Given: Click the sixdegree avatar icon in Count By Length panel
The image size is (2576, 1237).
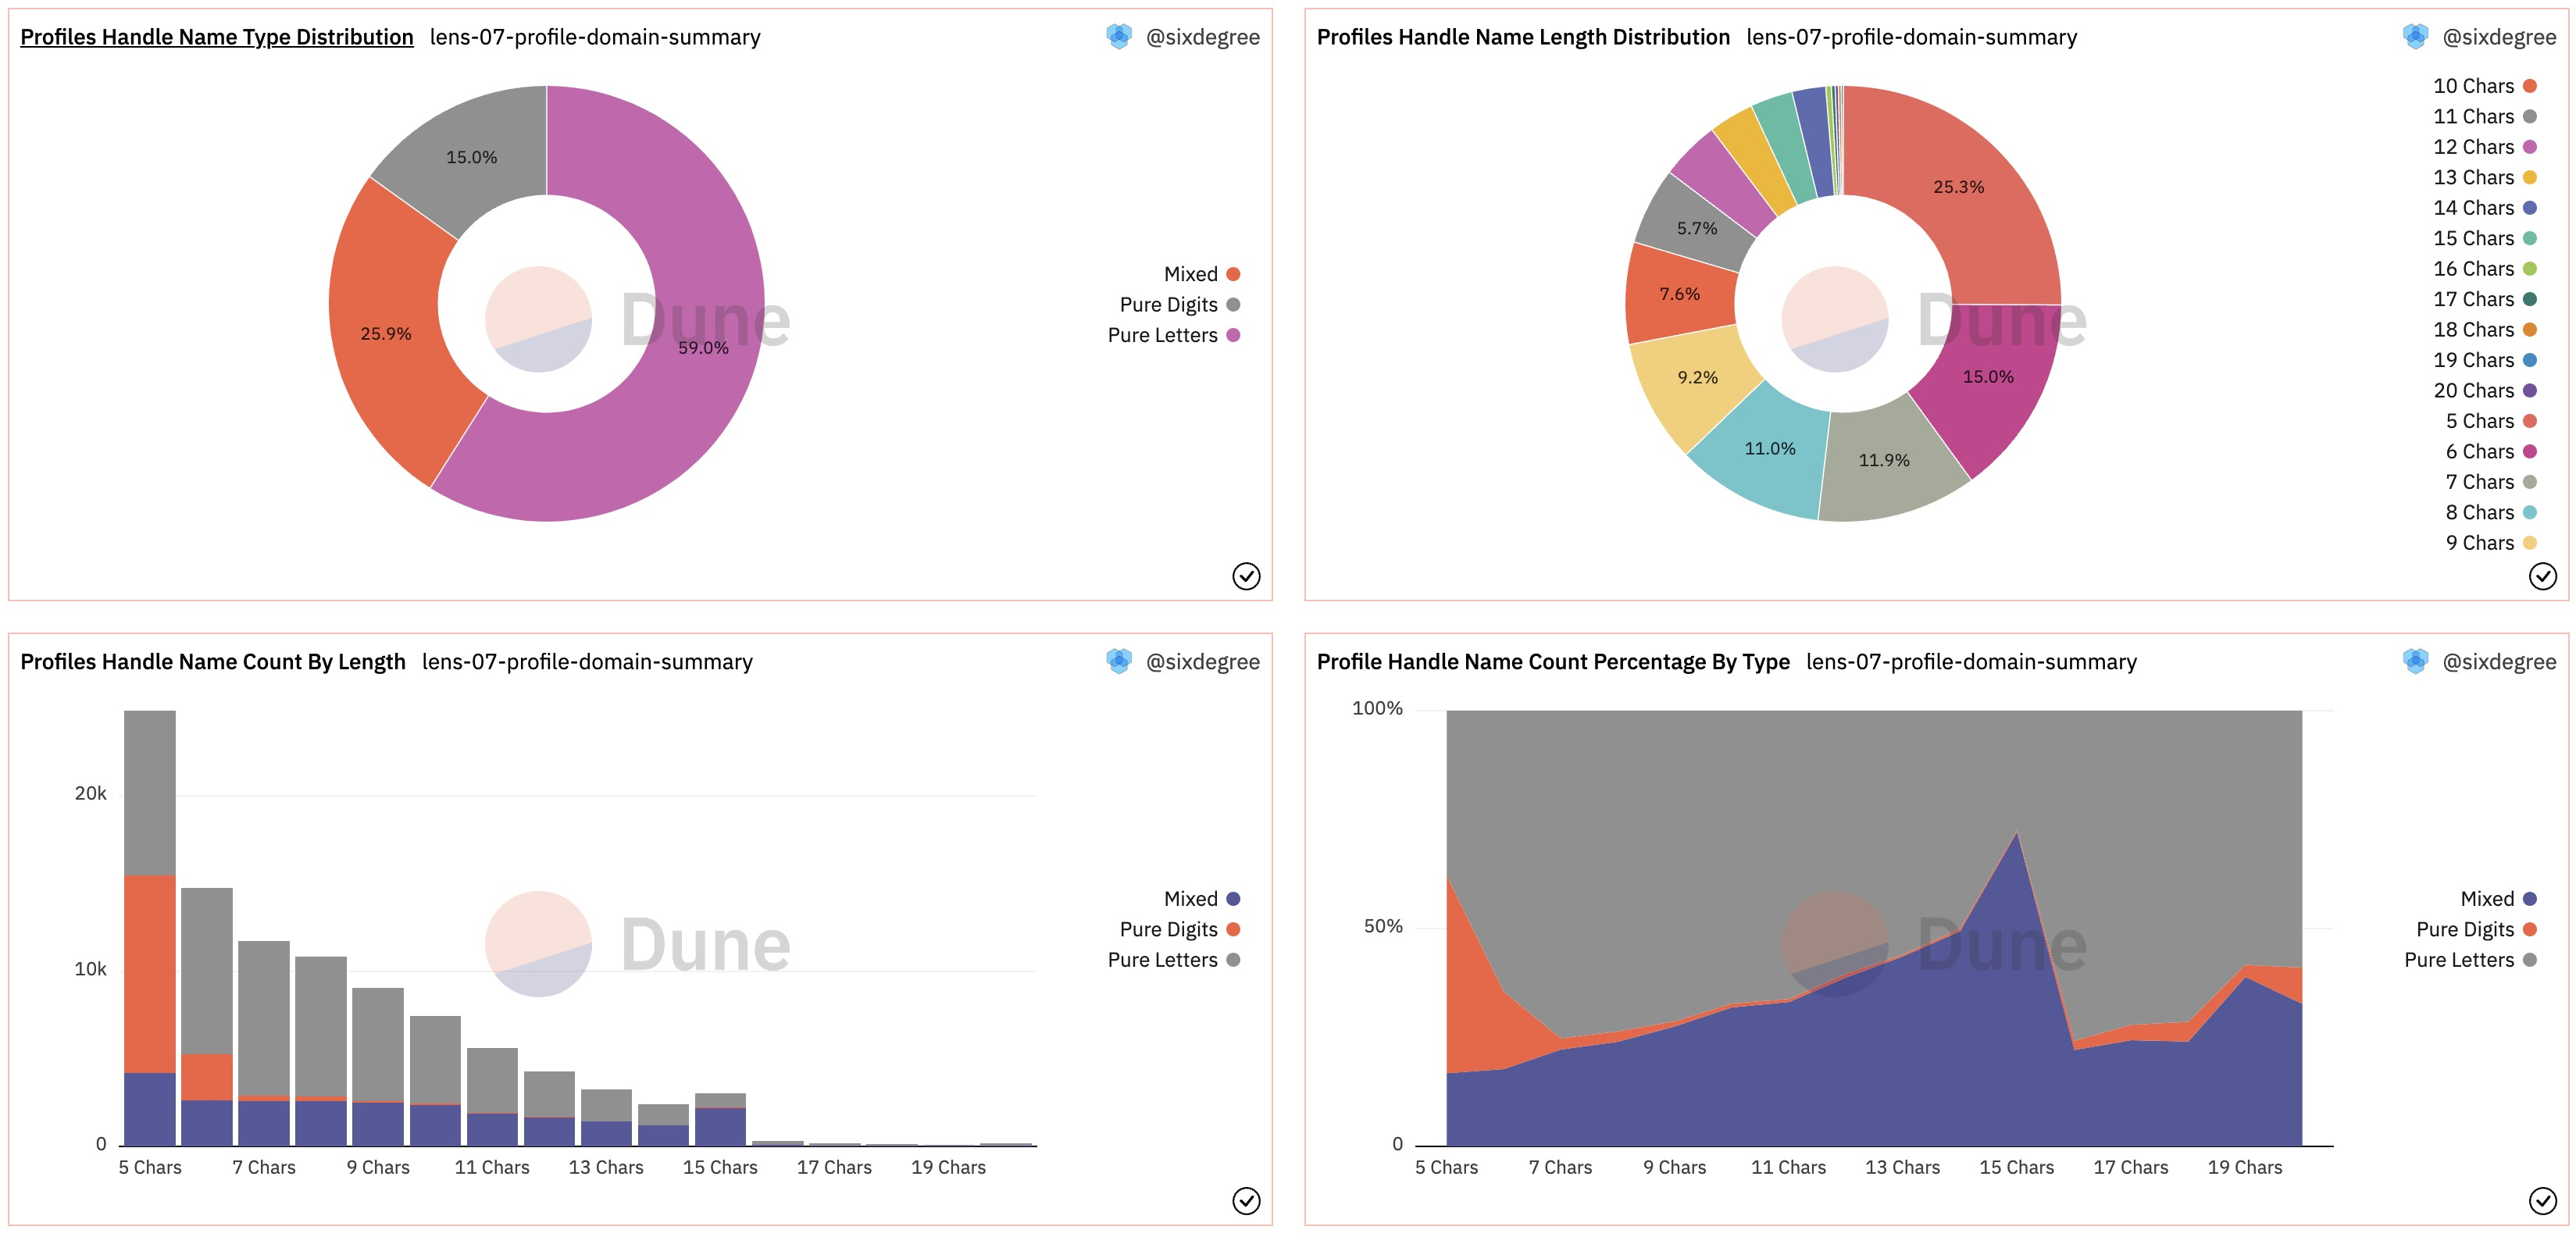Looking at the screenshot, I should (x=1119, y=661).
